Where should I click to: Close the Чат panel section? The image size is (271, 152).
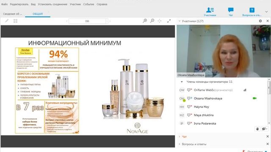click(268, 136)
